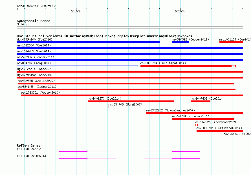Open the esv2763751 (Vogler2010) label
This screenshot has height=175, width=251.
point(40,93)
